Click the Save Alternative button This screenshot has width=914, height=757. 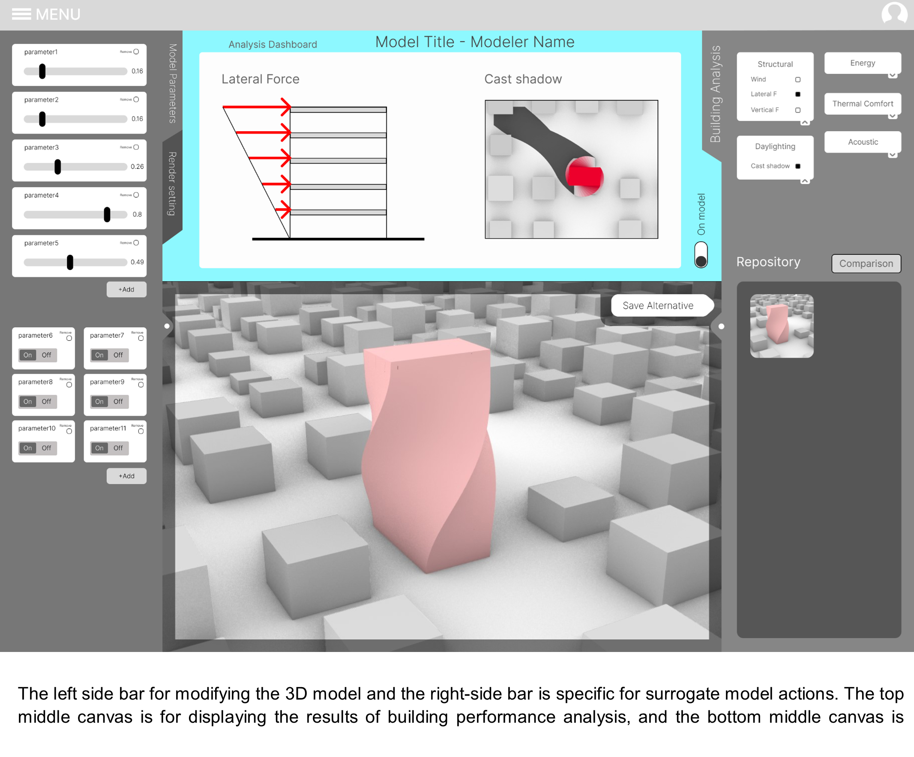tap(658, 306)
